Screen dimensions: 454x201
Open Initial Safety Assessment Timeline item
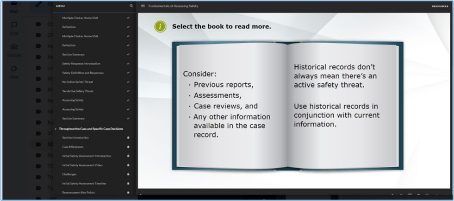pyautogui.click(x=84, y=183)
